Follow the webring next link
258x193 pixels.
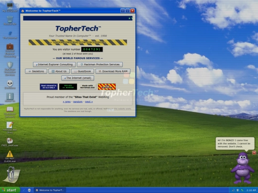(x=89, y=102)
